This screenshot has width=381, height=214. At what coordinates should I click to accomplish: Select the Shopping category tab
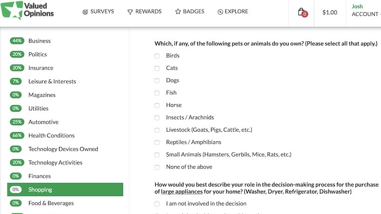click(65, 190)
